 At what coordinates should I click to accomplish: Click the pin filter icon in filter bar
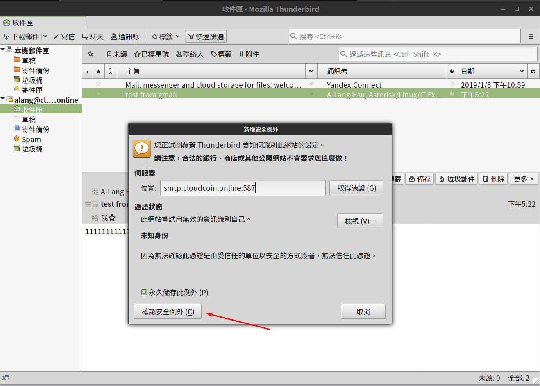tap(91, 54)
